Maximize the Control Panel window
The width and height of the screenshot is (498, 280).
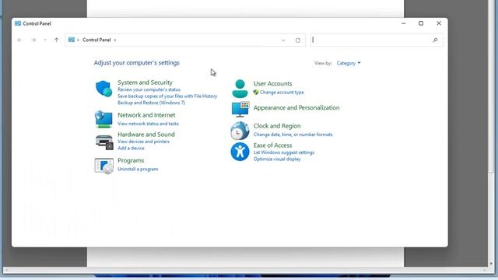point(421,23)
